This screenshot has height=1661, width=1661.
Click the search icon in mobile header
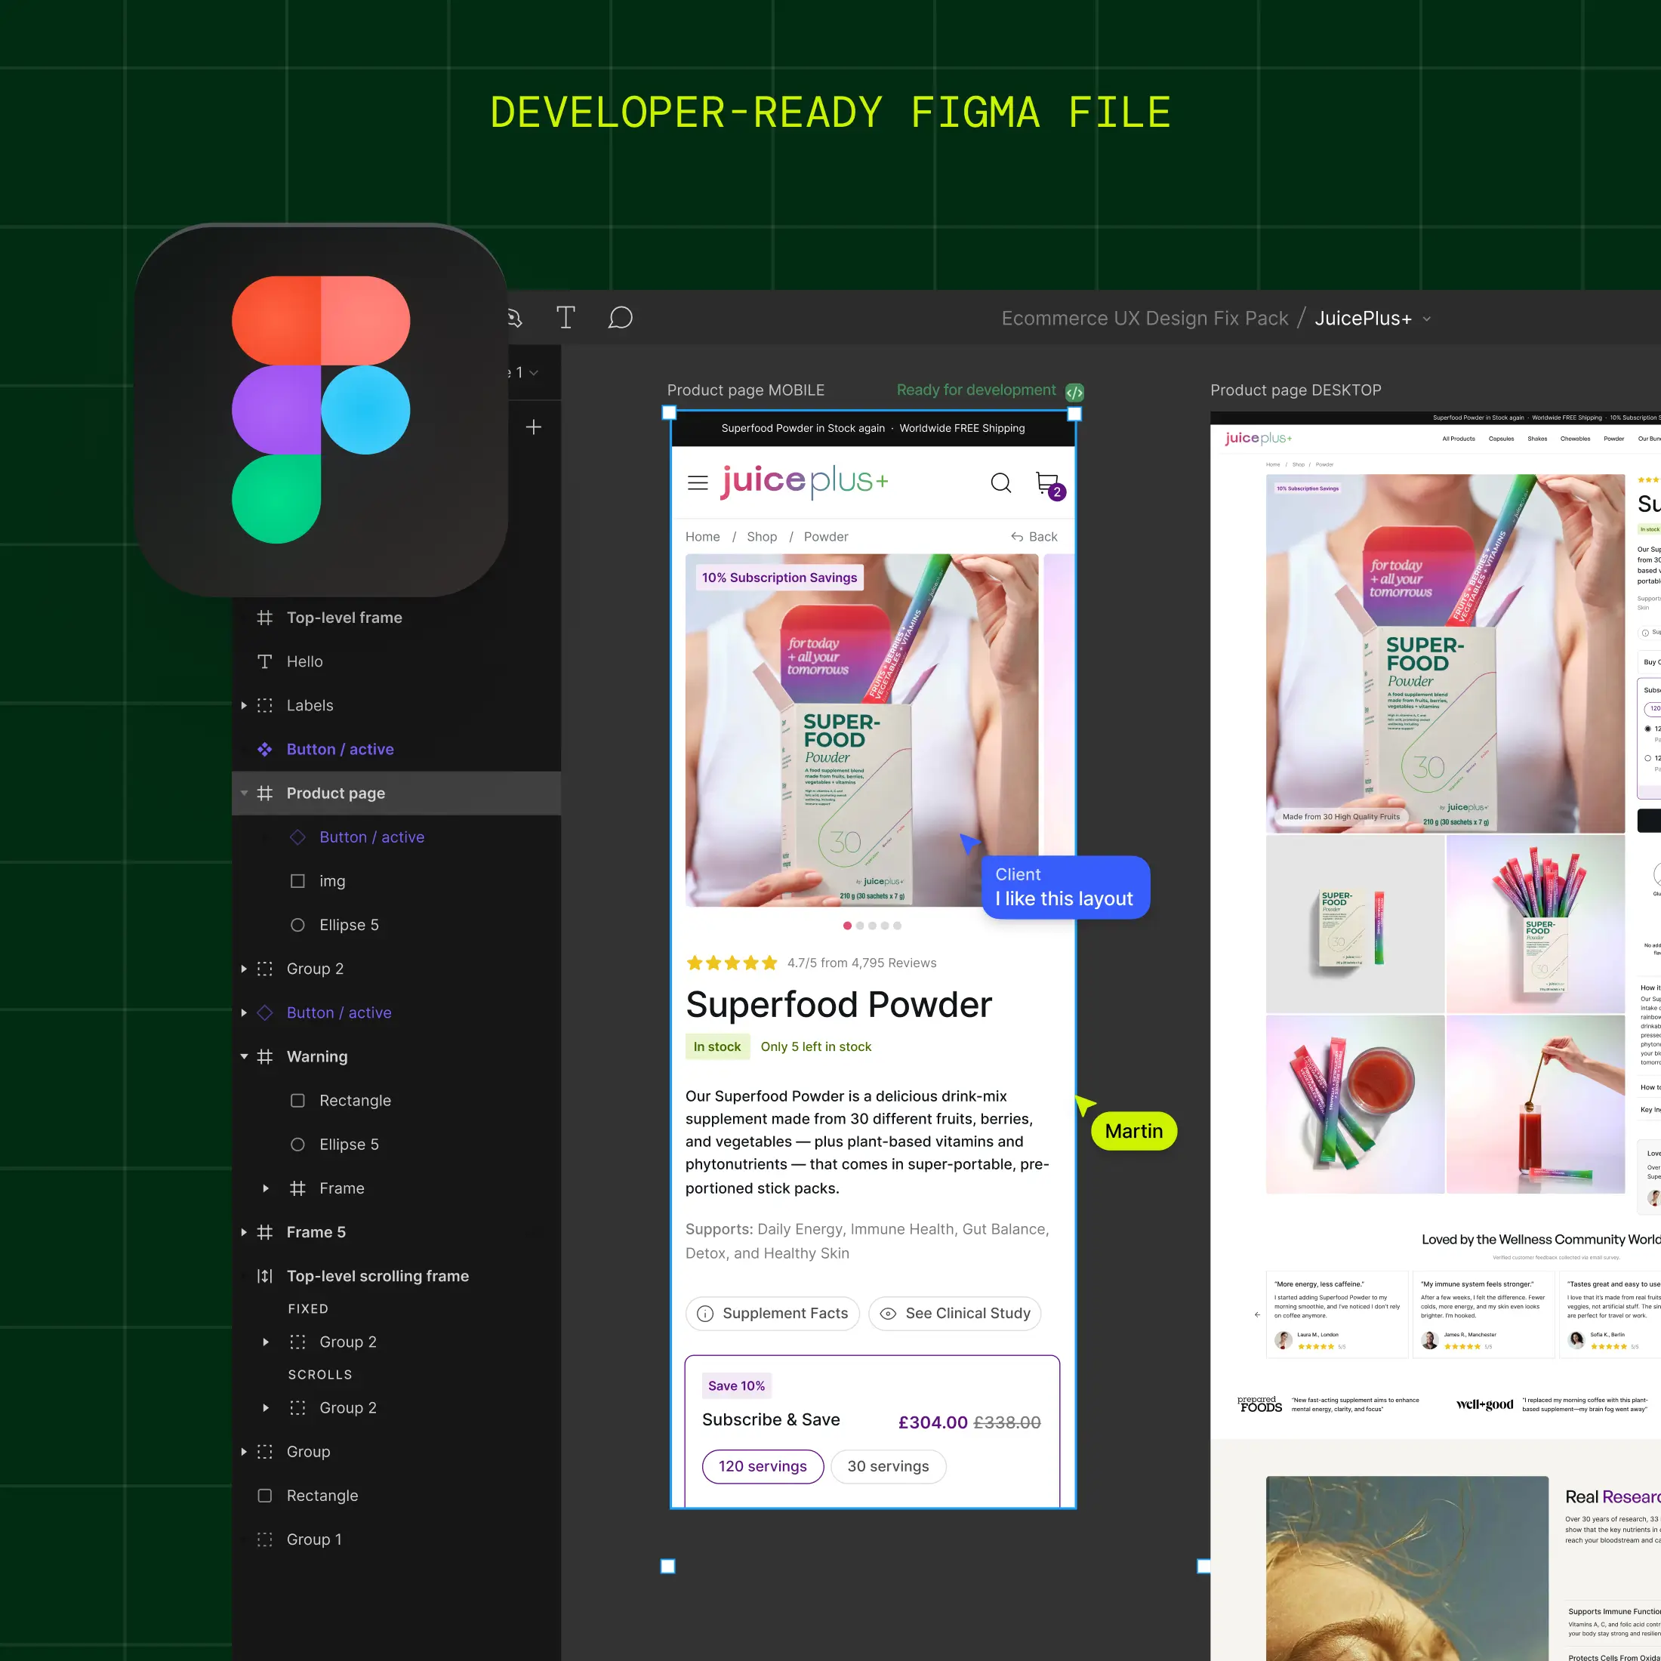click(x=1000, y=483)
